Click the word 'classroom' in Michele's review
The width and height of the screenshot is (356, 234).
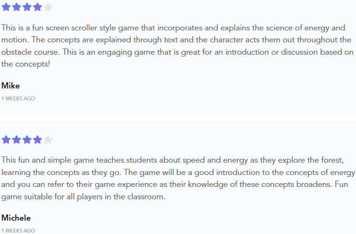click(146, 196)
